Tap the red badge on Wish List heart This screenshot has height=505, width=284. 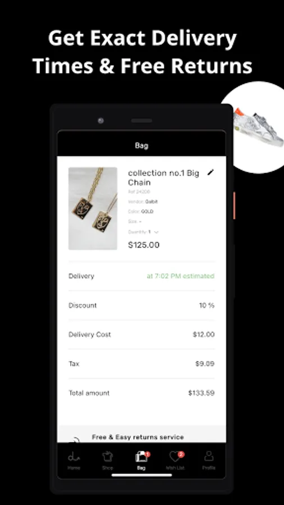[181, 454]
